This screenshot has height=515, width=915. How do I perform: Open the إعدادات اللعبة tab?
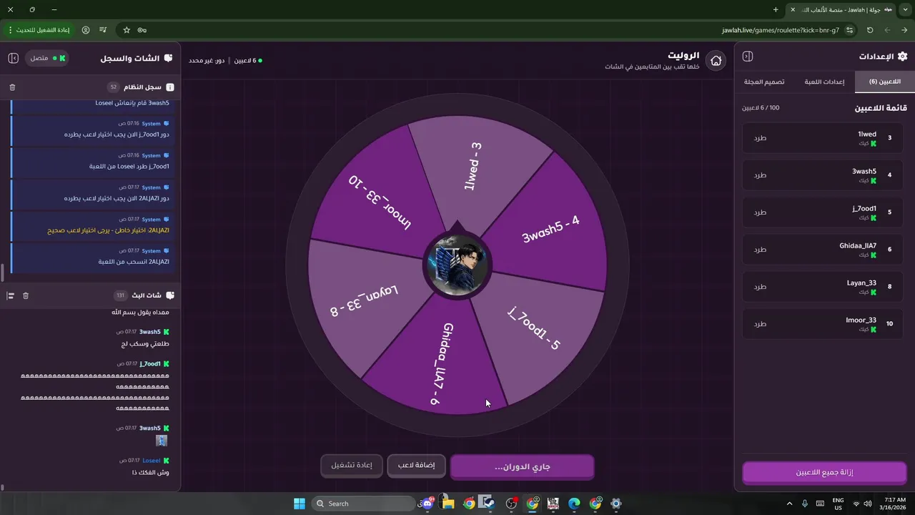click(x=824, y=82)
